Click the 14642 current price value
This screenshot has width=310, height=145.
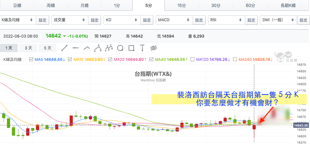[x=53, y=36]
